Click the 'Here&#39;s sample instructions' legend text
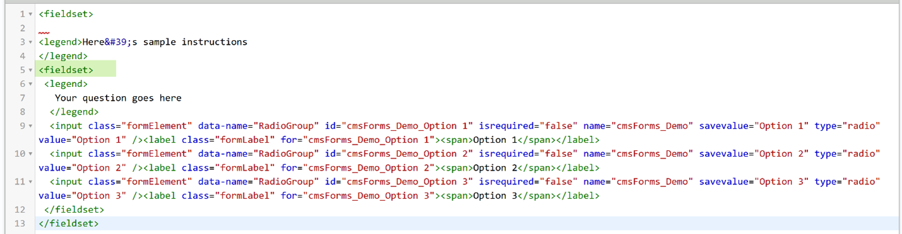 coord(165,42)
